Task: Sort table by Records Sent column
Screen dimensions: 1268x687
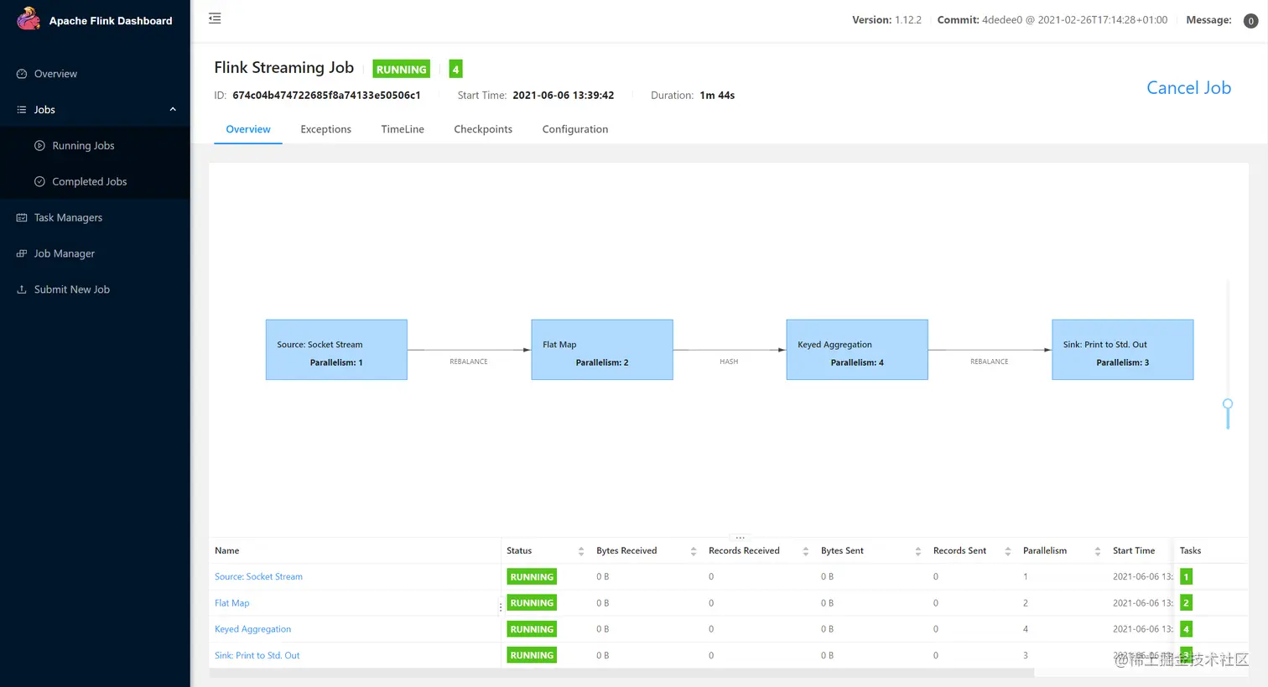Action: click(1008, 551)
